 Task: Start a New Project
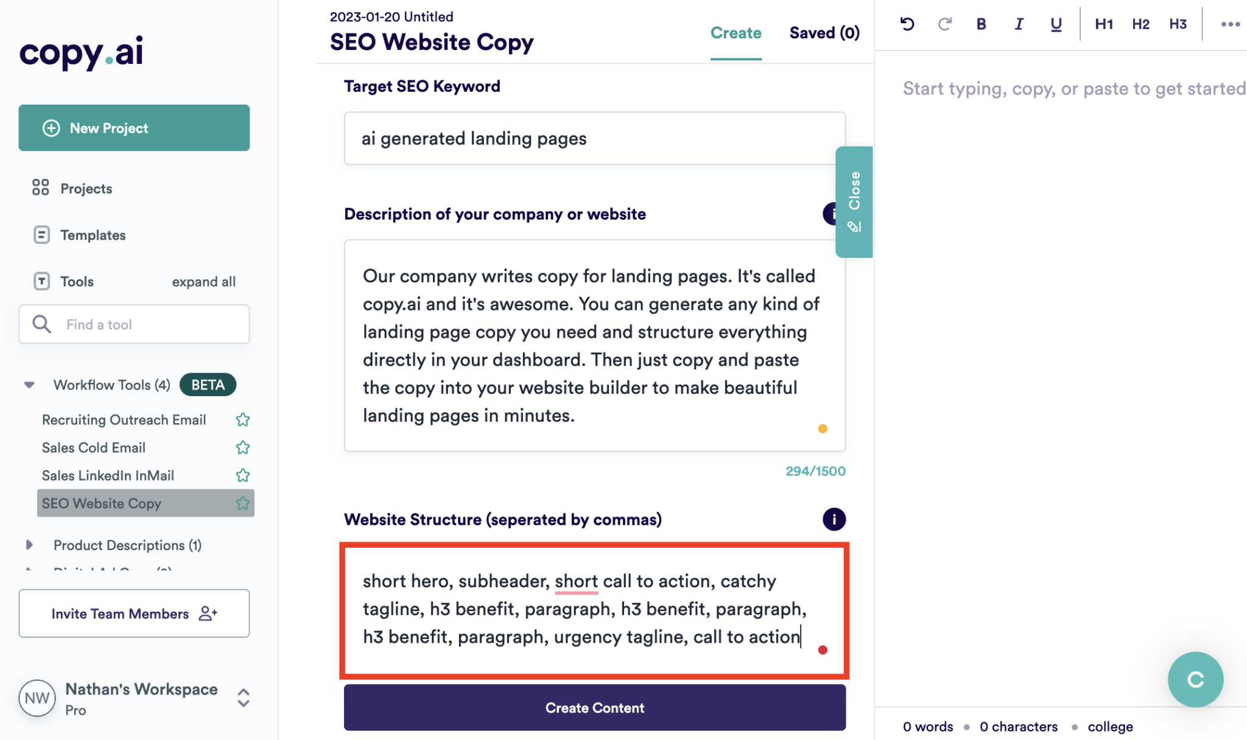tap(134, 128)
